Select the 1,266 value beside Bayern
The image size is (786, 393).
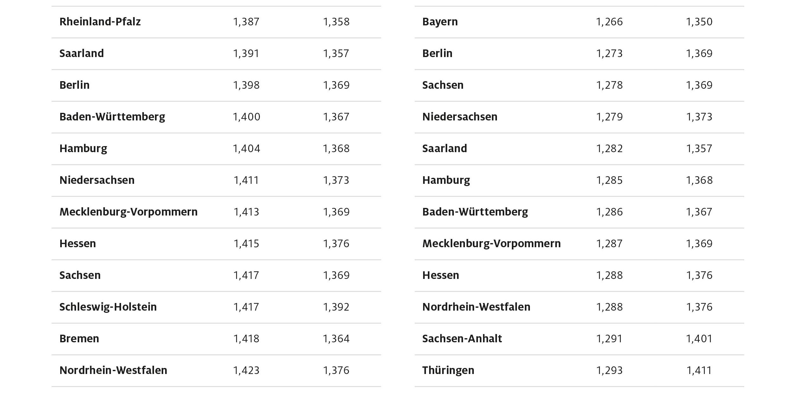pos(609,22)
